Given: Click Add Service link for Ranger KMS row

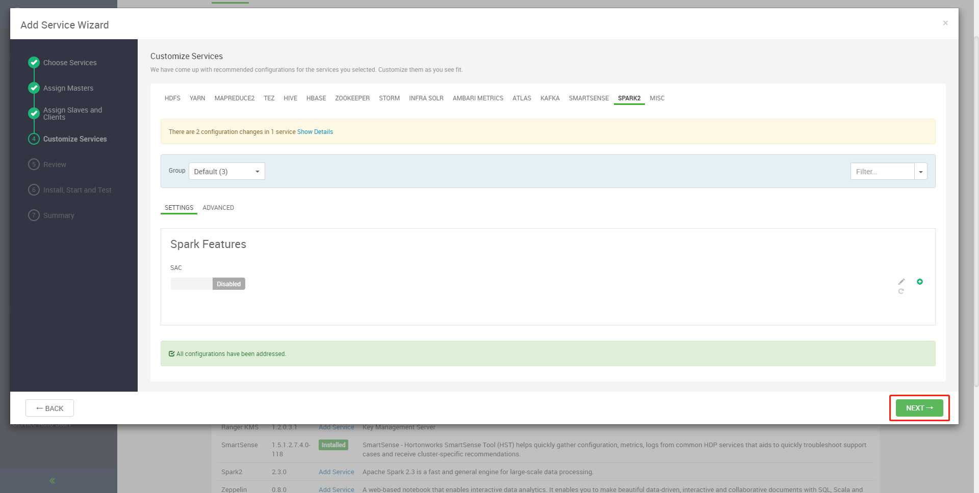Looking at the screenshot, I should 337,427.
